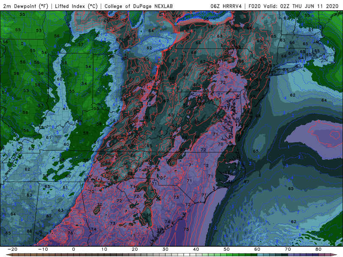
Task: Click the "College of DuPage NEXLAB" label
Action: coord(138,6)
